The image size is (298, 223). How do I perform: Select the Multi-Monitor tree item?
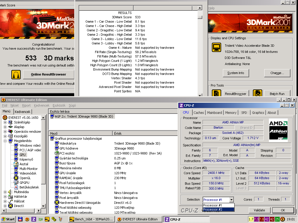coord(29,169)
